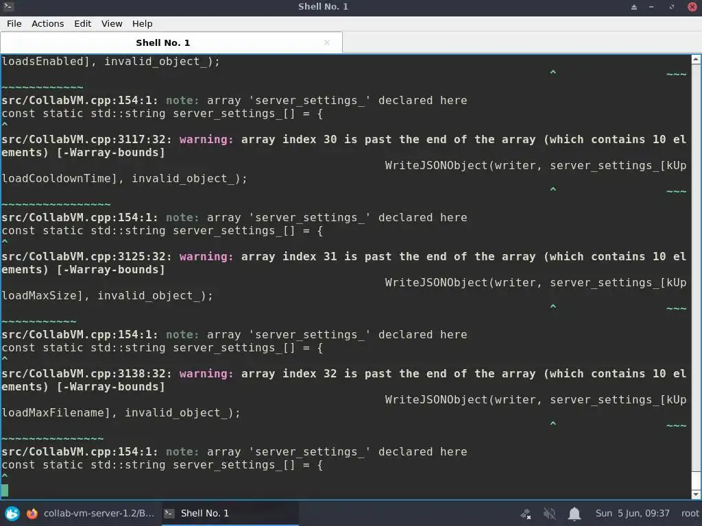Open the Help menu
Image resolution: width=702 pixels, height=526 pixels.
[x=142, y=24]
